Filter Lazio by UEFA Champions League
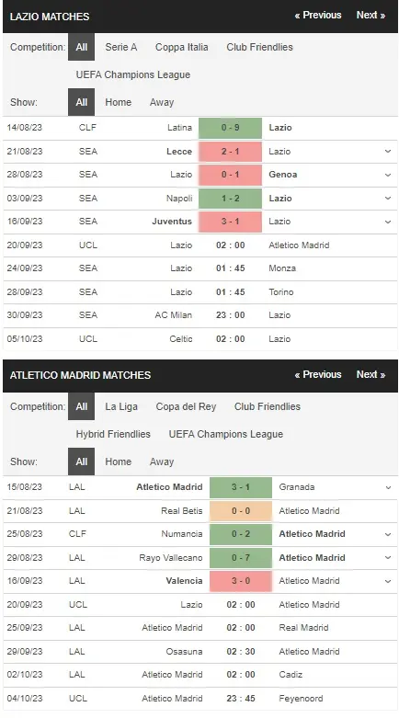The image size is (399, 718). pos(133,74)
